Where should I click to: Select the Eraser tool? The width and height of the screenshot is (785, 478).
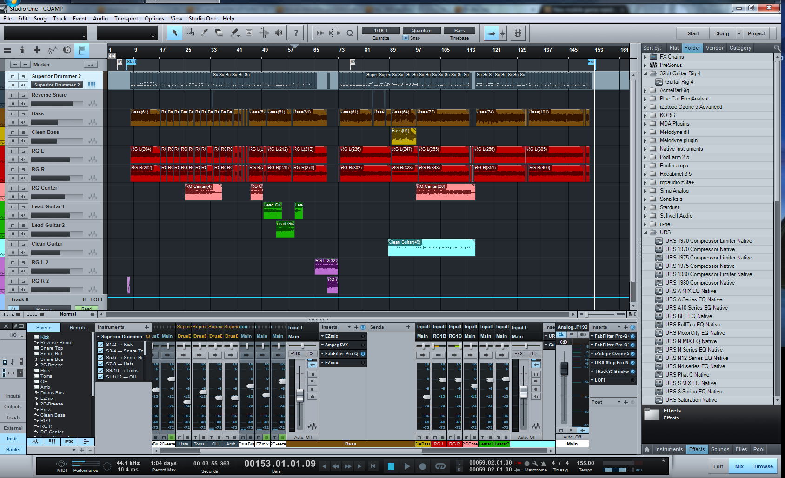point(219,33)
